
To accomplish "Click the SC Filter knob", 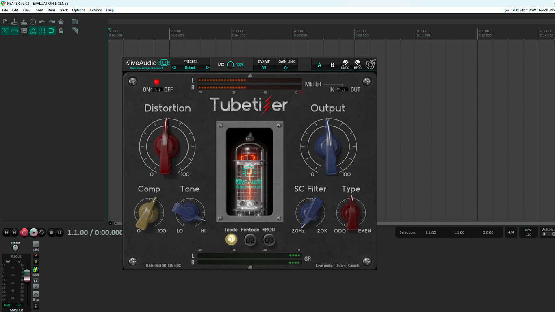I will pos(310,212).
